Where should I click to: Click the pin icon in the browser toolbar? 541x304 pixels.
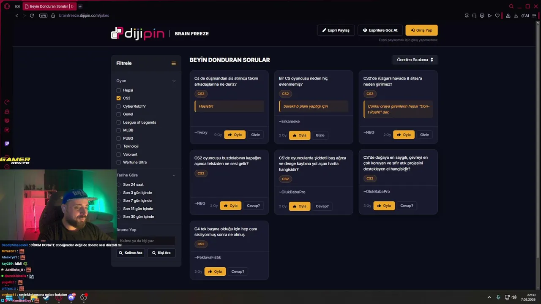click(x=467, y=16)
